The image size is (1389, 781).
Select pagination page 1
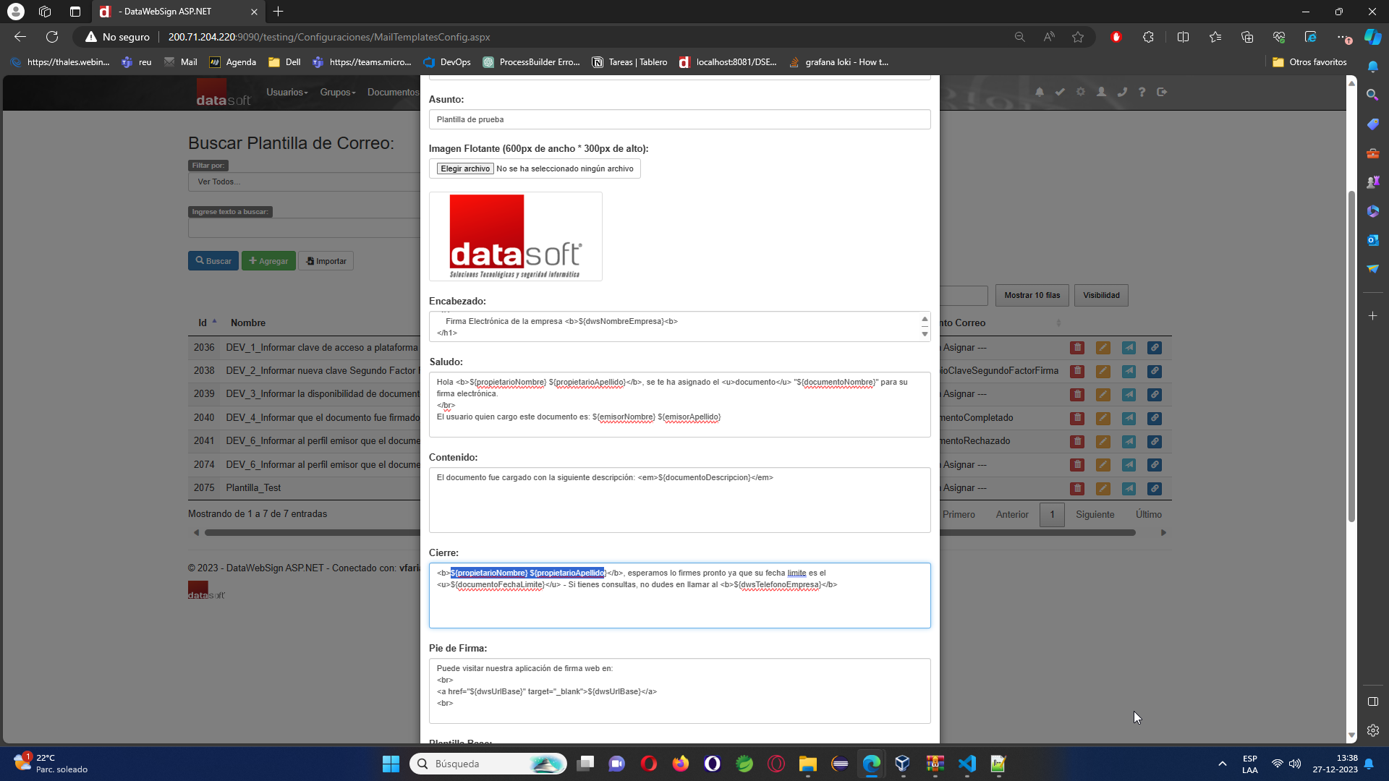1052,515
